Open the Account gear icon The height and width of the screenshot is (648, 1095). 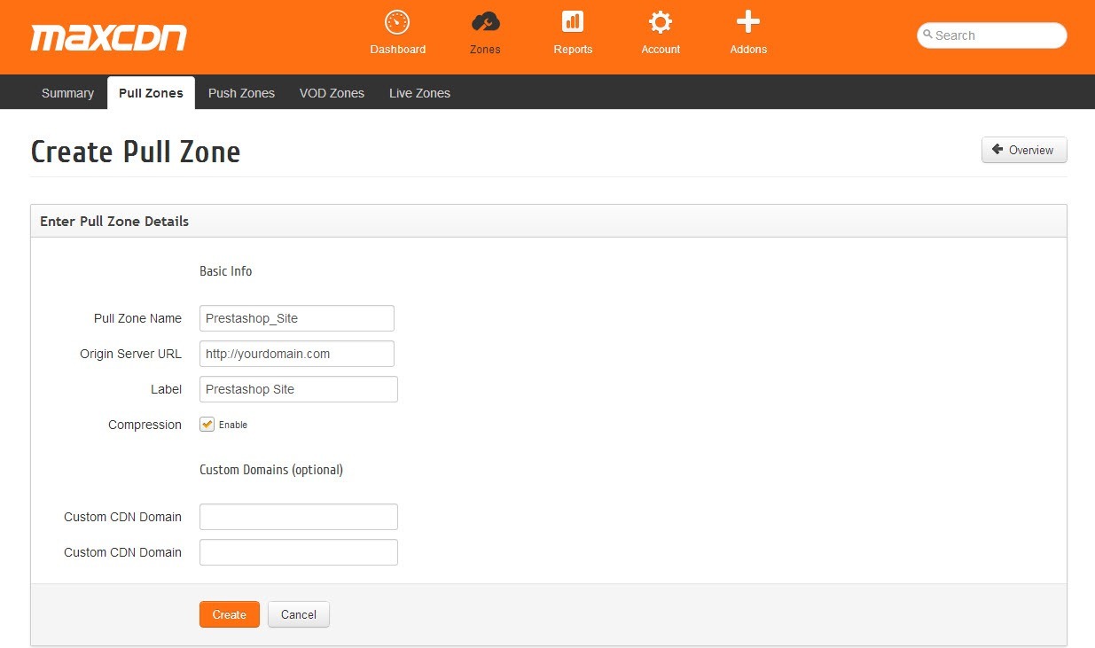coord(661,22)
